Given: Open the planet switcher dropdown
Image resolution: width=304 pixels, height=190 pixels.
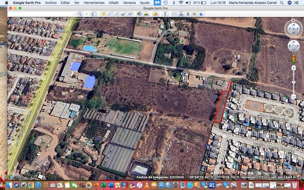Looking at the screenshot, I should click(x=156, y=14).
